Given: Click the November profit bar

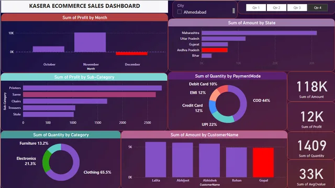Looking at the screenshot, I should coord(90,42).
